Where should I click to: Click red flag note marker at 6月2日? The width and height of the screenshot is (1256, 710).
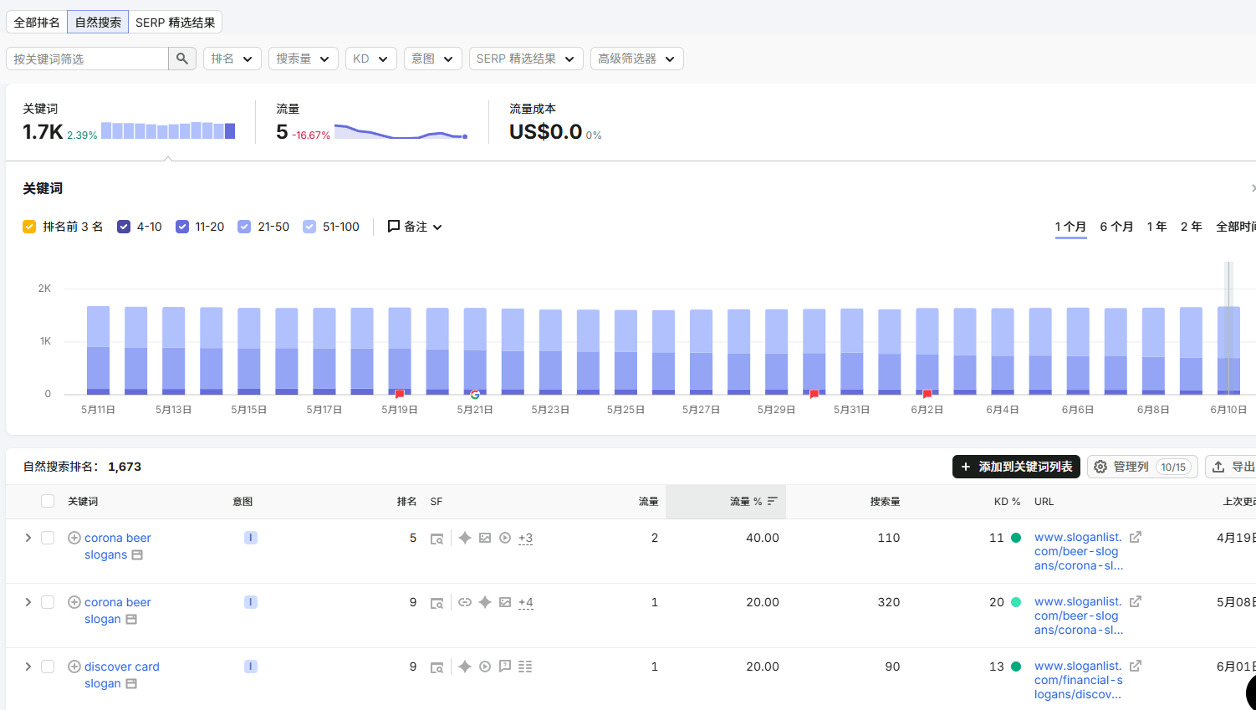927,394
